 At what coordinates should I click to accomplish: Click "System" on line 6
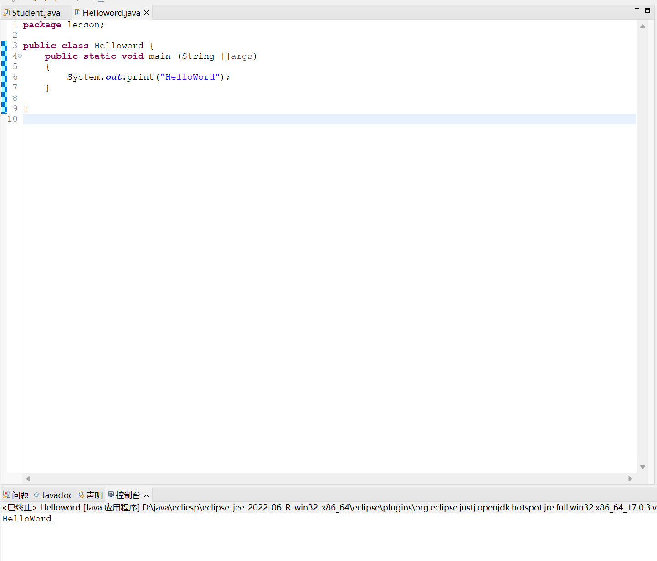[x=84, y=77]
